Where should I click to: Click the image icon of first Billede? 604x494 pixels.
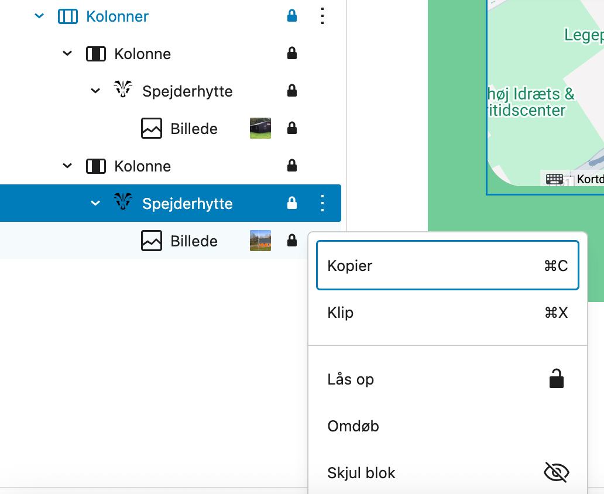click(152, 128)
